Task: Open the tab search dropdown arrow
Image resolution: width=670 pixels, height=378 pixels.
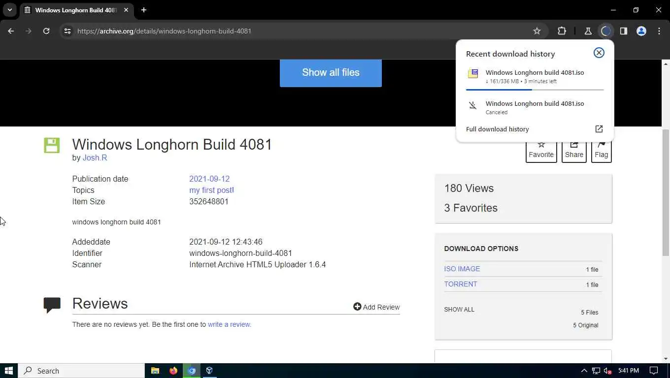Action: point(9,10)
